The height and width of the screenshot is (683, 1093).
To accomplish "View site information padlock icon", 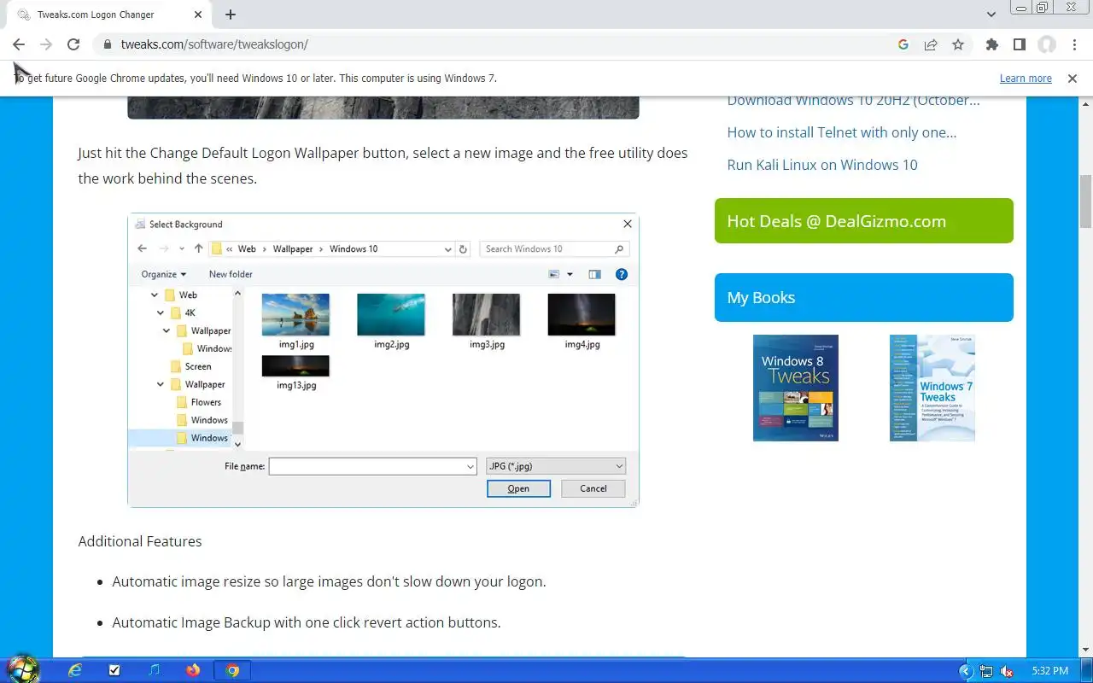I will point(107,44).
